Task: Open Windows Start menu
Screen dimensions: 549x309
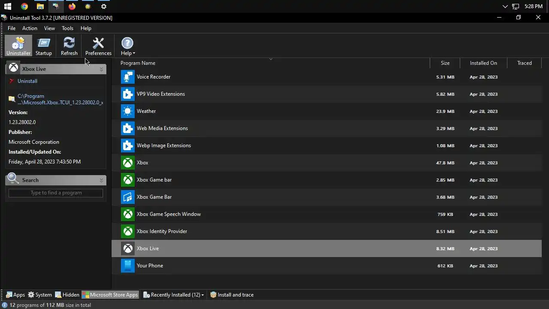Action: [8, 6]
